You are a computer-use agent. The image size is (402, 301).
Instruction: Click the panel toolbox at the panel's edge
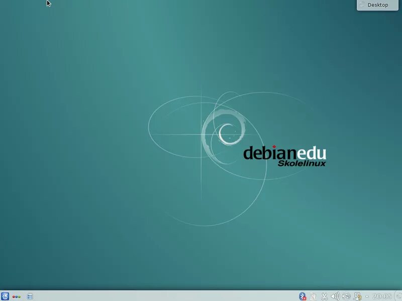tap(399, 296)
